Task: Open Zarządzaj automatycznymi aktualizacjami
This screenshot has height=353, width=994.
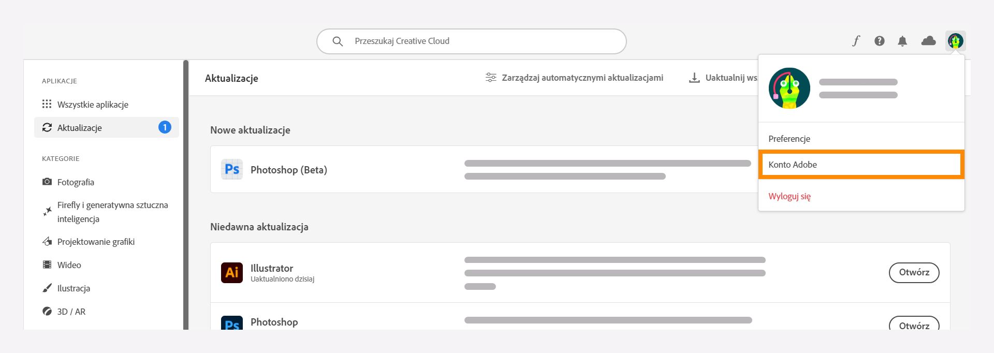Action: [x=575, y=78]
